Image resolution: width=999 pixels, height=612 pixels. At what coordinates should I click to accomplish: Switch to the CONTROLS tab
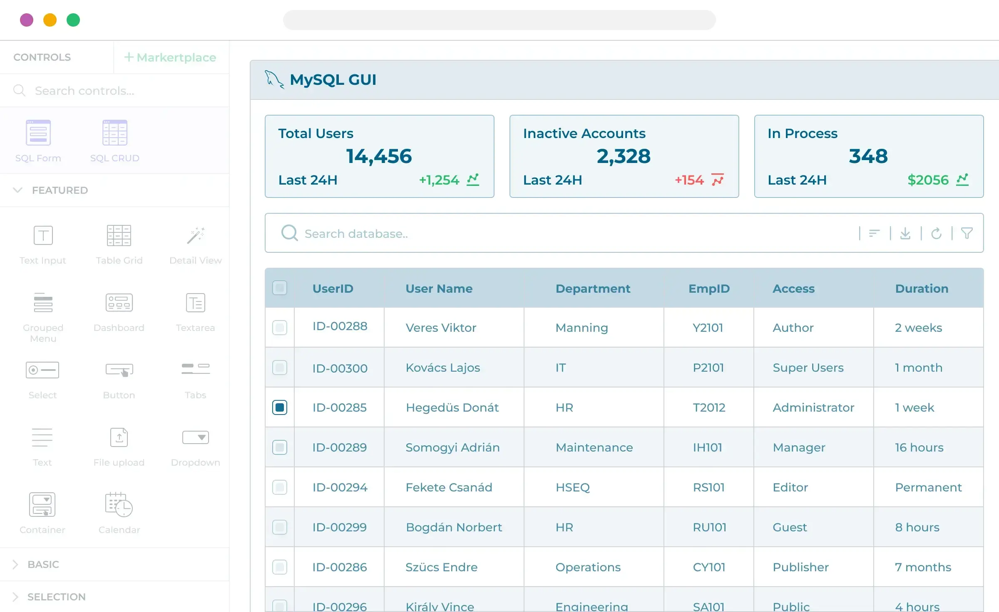tap(42, 57)
